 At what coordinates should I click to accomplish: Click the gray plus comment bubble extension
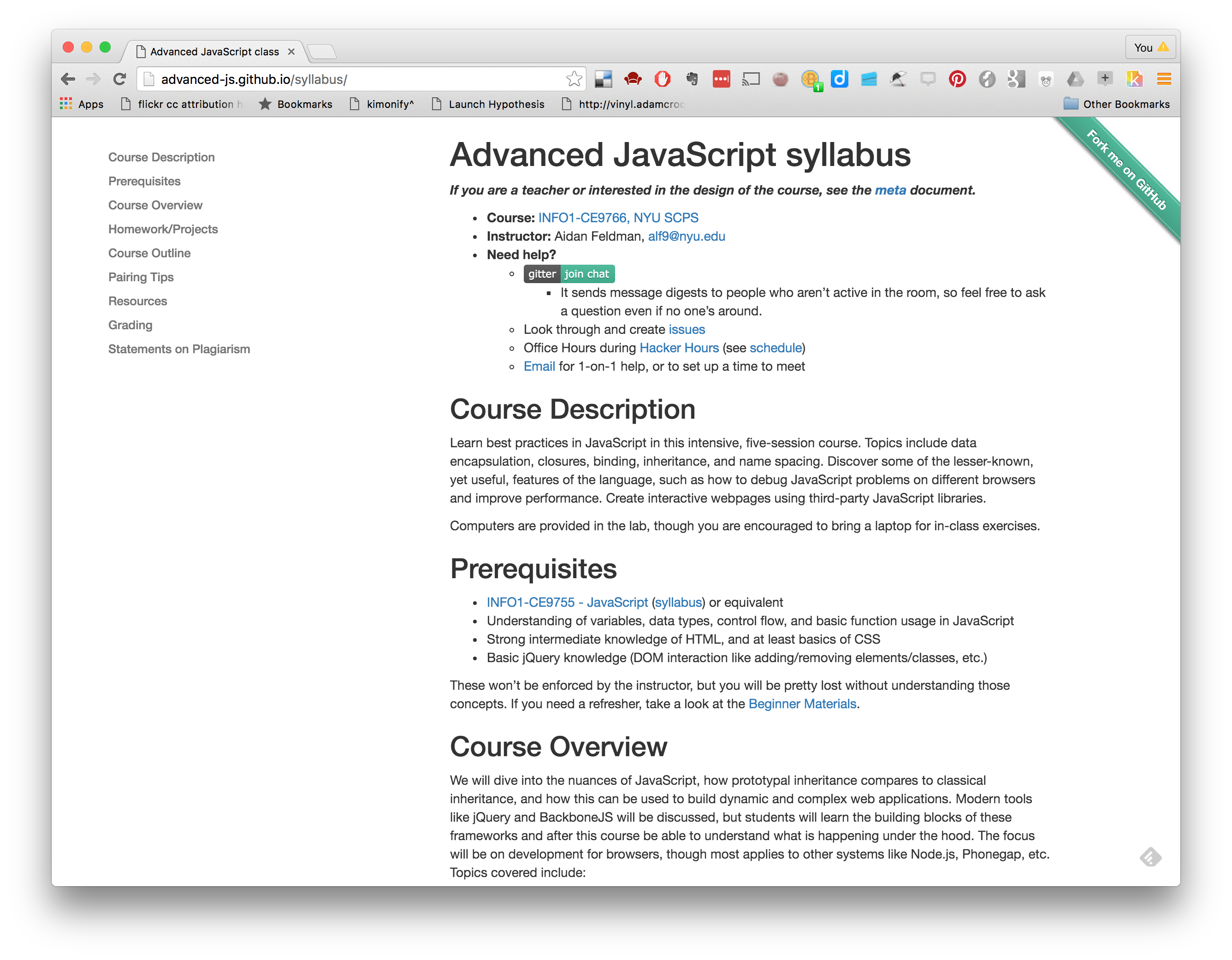coord(1105,79)
